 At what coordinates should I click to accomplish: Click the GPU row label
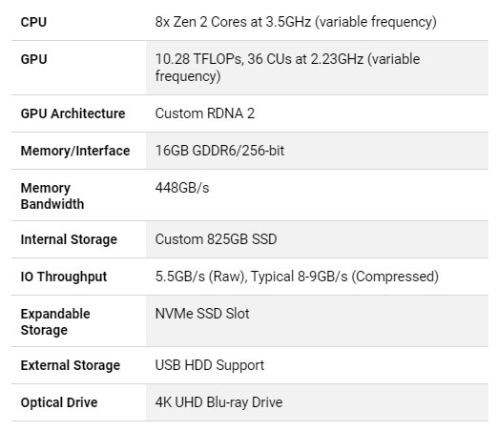click(x=34, y=59)
